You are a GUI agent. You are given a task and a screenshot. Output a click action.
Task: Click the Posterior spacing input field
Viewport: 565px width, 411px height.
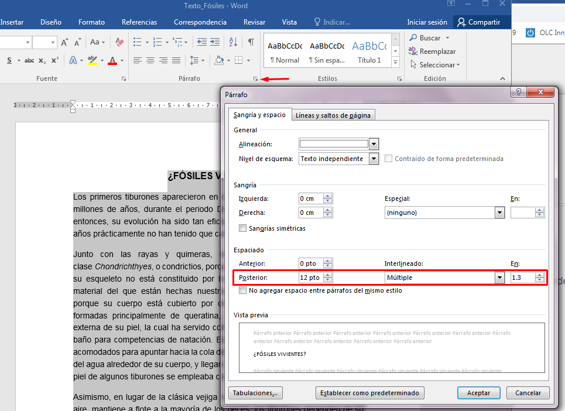tap(310, 278)
